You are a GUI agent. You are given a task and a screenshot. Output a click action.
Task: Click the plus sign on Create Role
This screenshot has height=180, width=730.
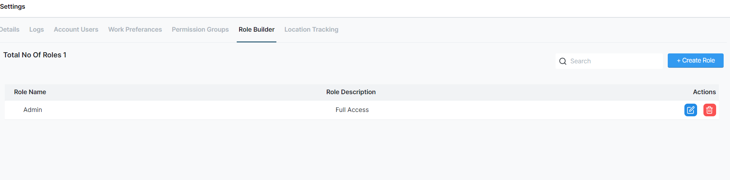click(679, 61)
